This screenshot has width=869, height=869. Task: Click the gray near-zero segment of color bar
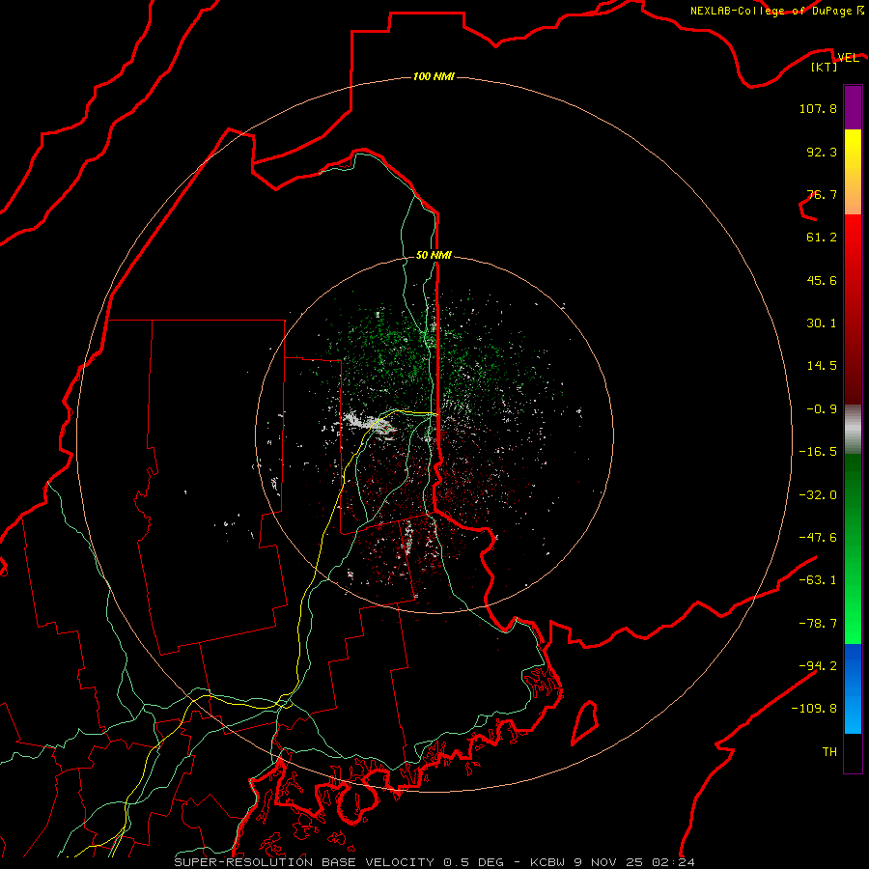pyautogui.click(x=853, y=429)
